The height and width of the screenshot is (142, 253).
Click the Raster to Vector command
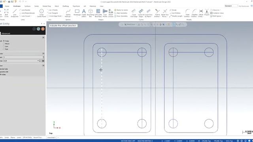click(121, 10)
